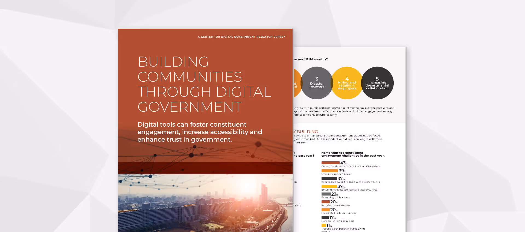
Task: Click the 'Y BUILDING' section heading
Action: coord(305,132)
